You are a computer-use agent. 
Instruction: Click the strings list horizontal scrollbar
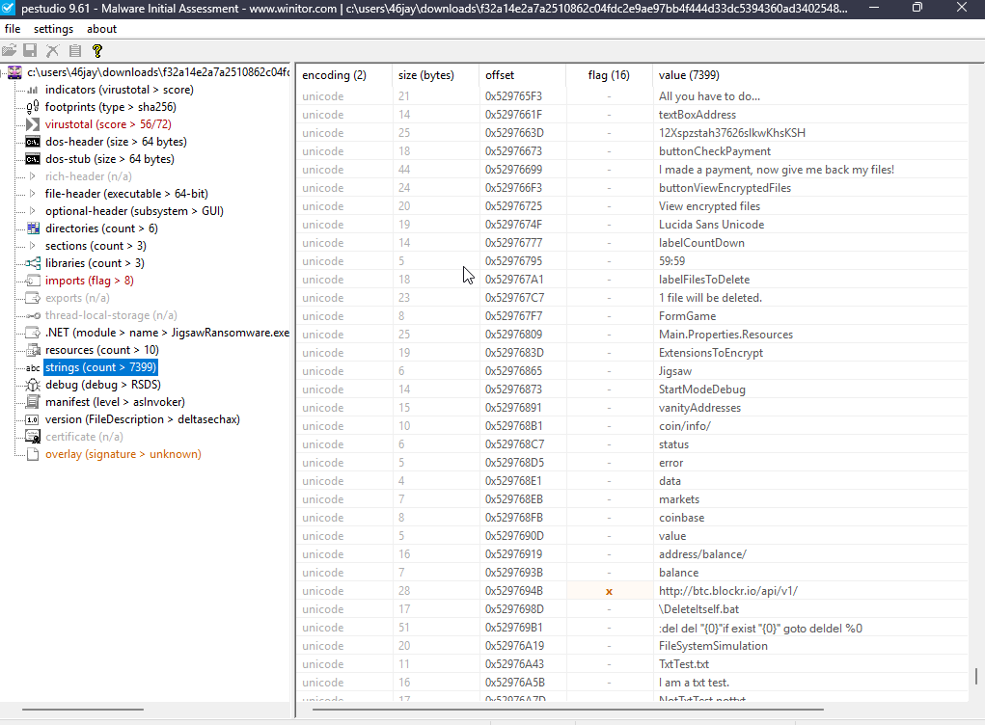(568, 710)
